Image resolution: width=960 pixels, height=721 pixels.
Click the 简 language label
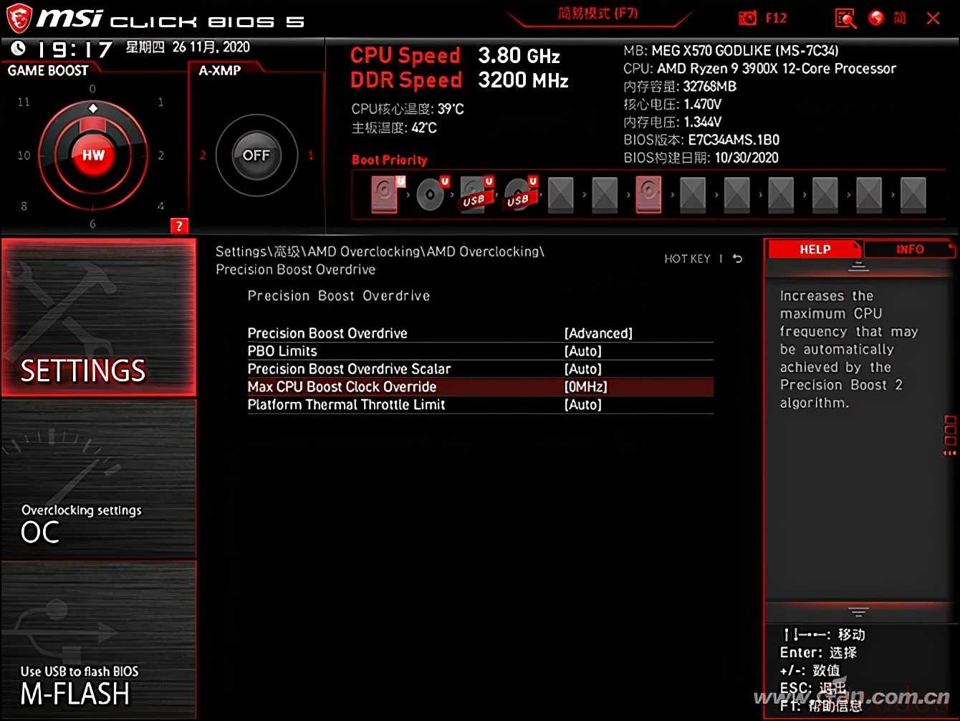[x=900, y=18]
